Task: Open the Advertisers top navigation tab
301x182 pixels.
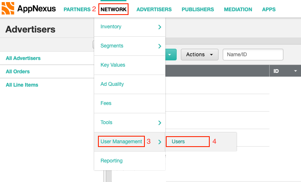Action: coord(154,9)
